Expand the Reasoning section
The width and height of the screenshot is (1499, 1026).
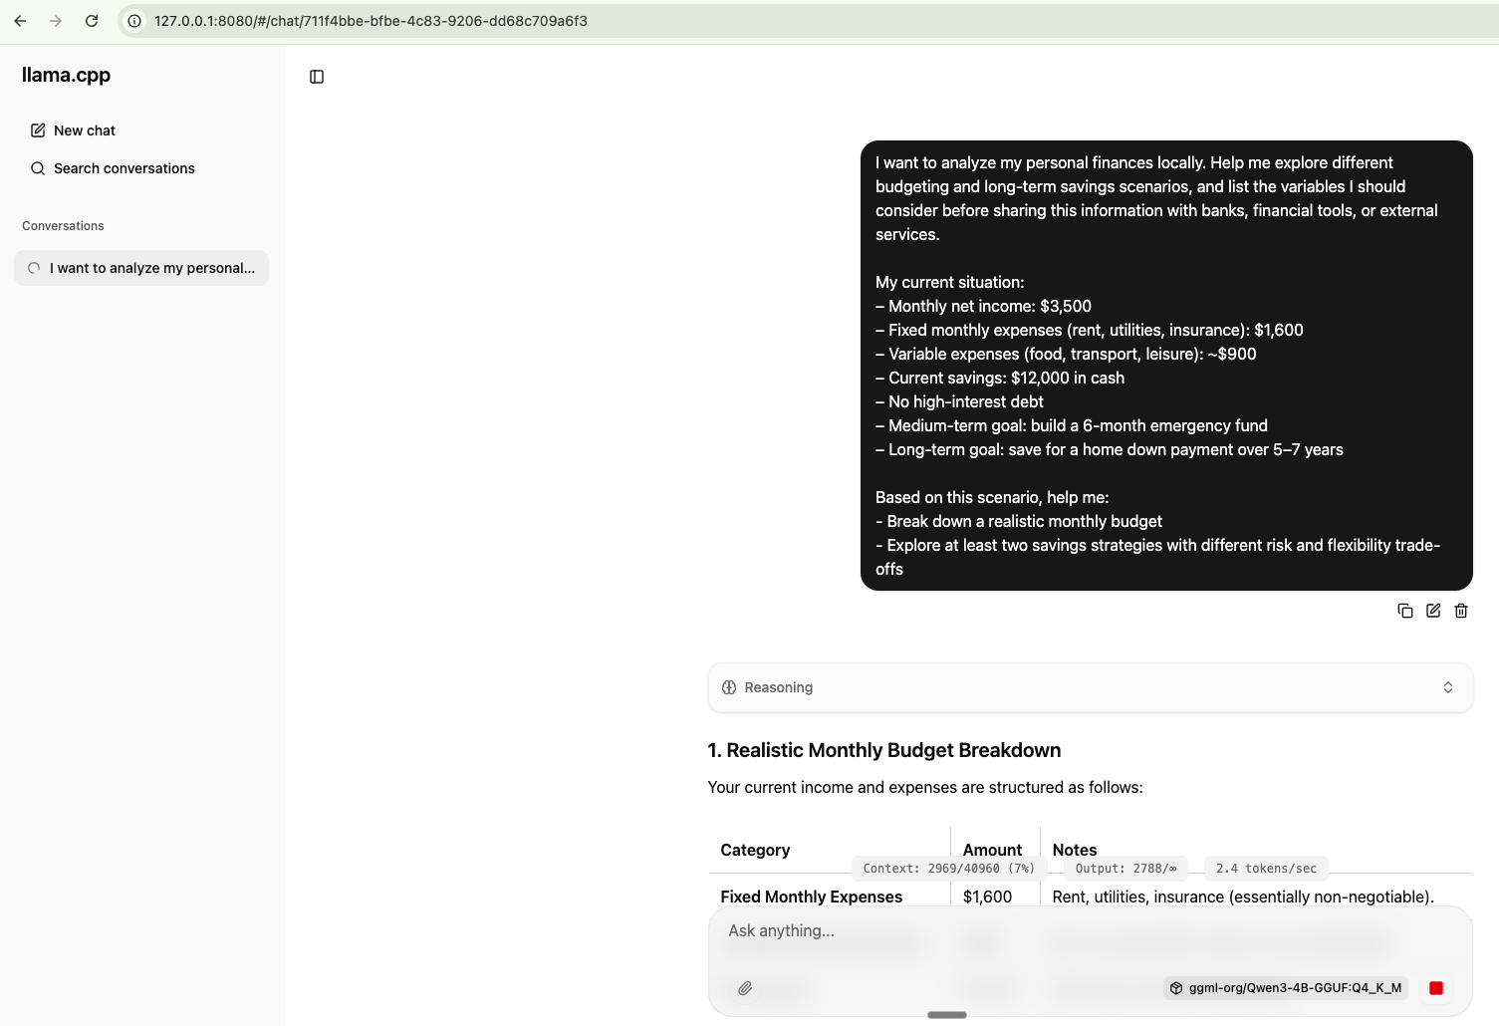779,687
